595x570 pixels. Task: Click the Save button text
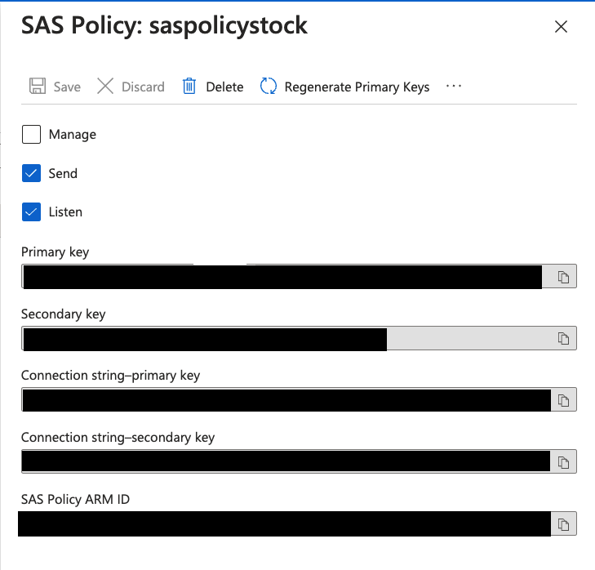coord(67,87)
